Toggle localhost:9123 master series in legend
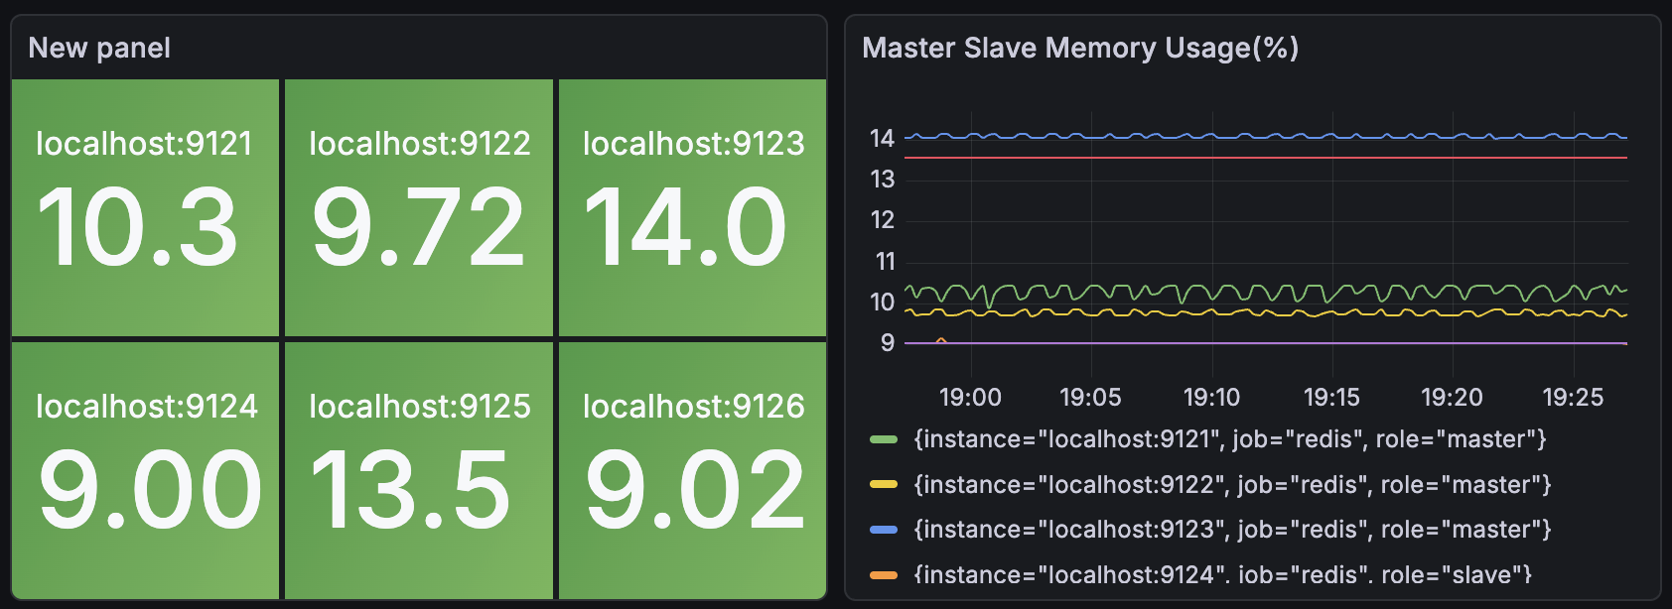The image size is (1672, 609). 1231,530
